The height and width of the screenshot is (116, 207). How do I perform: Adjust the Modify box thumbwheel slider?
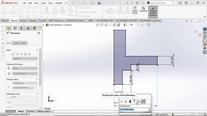pyautogui.click(x=135, y=112)
